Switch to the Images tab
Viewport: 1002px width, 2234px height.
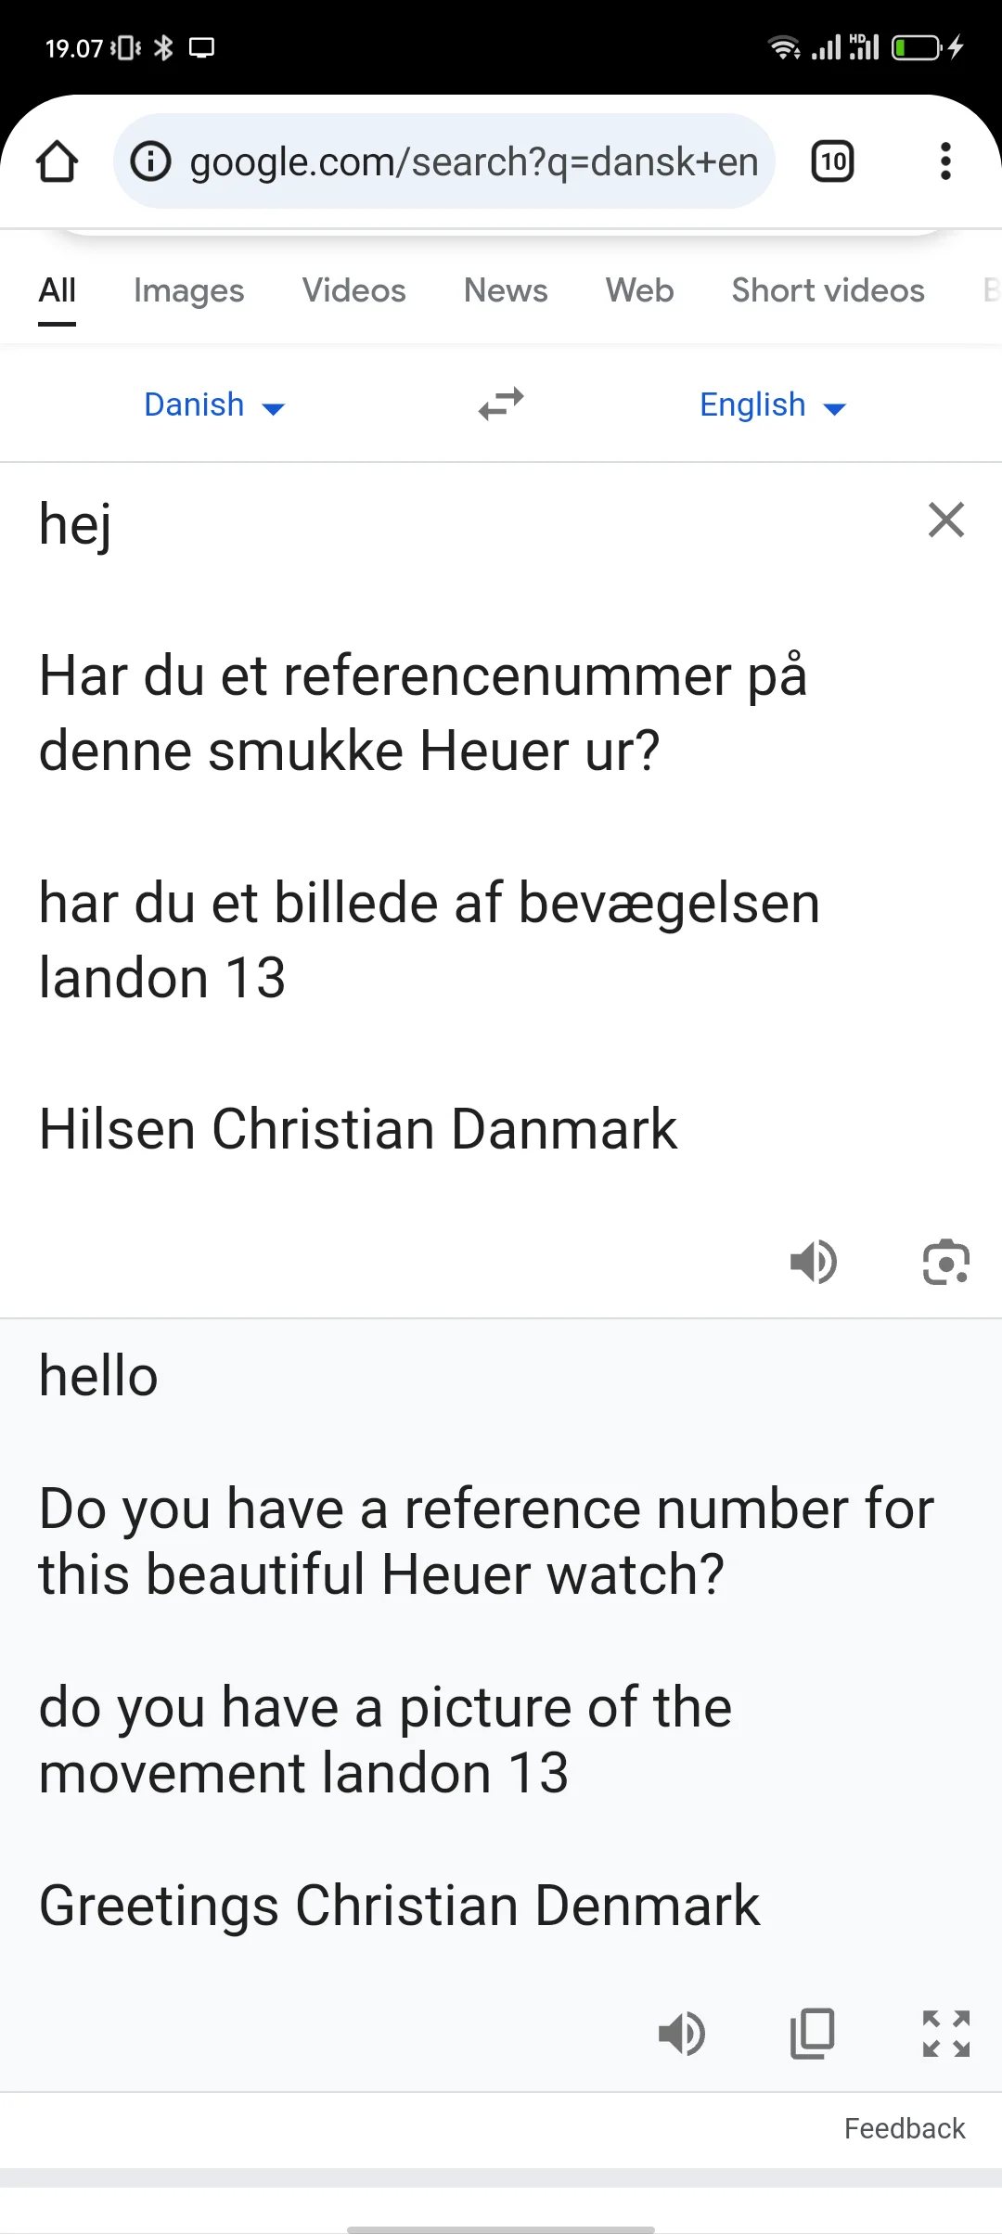click(x=188, y=290)
